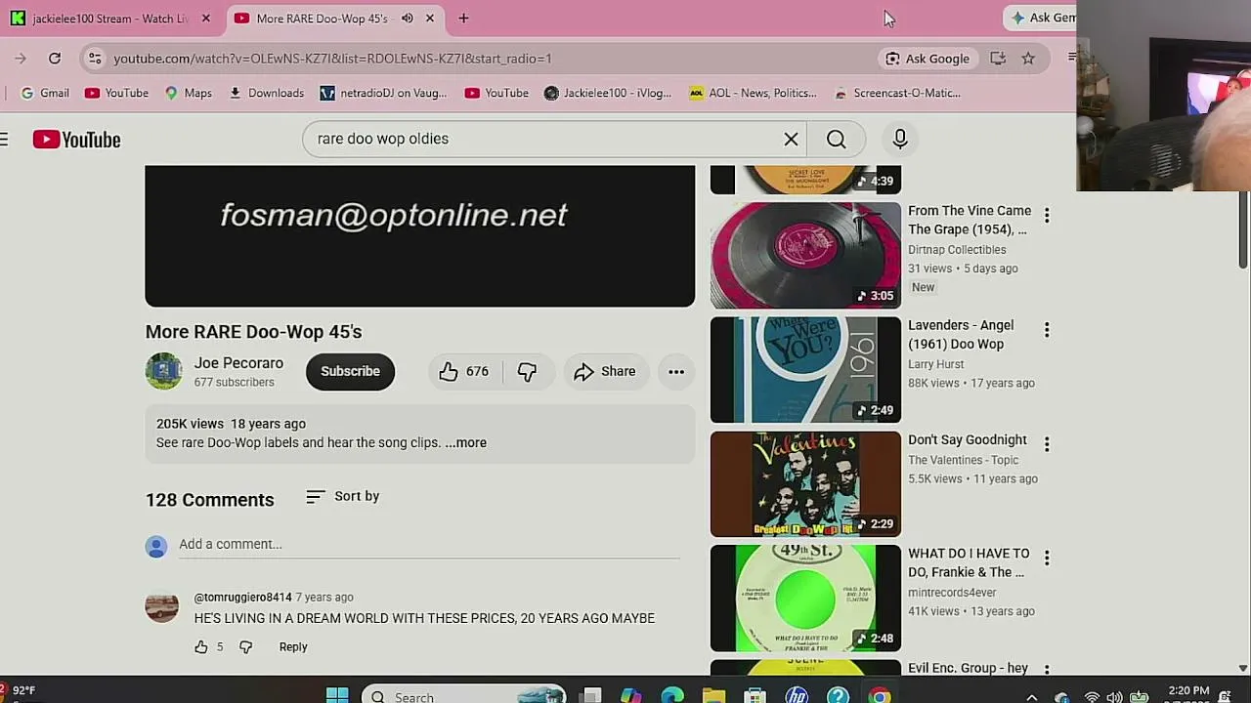
Task: Open the Don't Say Goodnight video title
Action: coord(968,439)
